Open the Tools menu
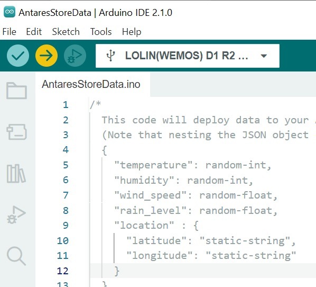Screen dimensions: 316x287 (x=101, y=32)
